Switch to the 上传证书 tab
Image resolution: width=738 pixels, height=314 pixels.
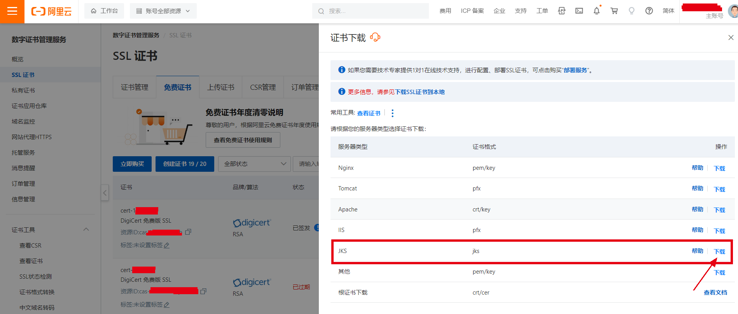point(220,87)
